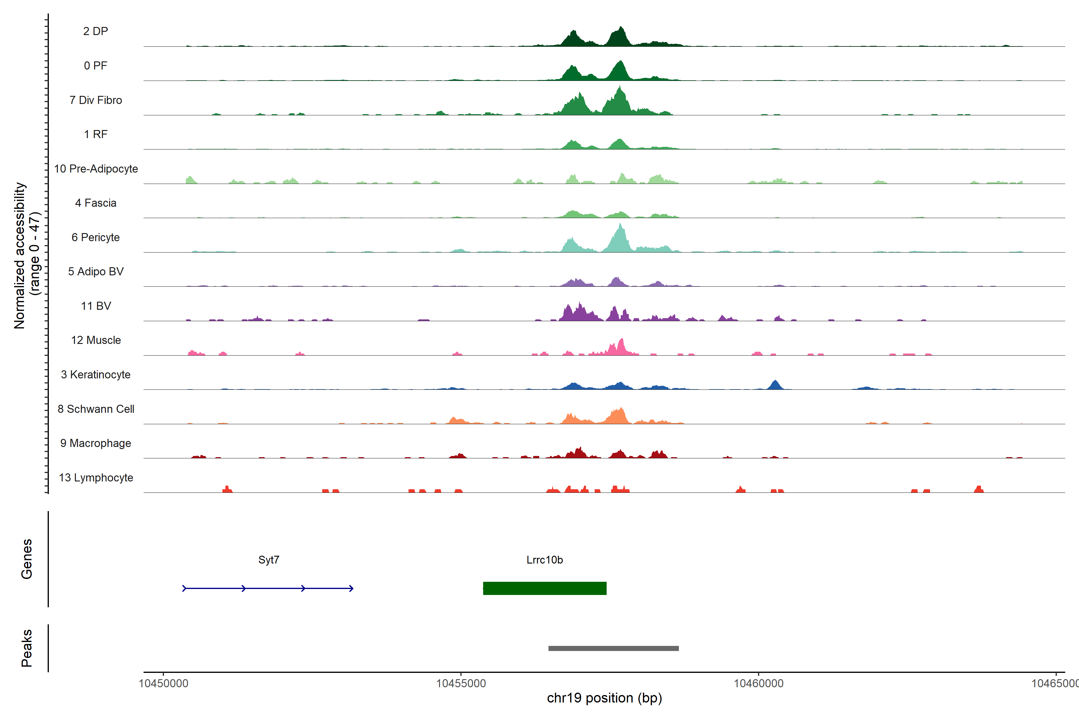Select the 6 Pericyte track label
The width and height of the screenshot is (1079, 719).
[95, 238]
